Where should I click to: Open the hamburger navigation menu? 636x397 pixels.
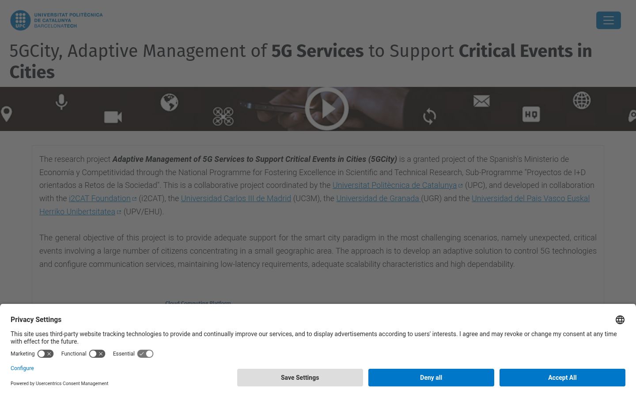pos(608,20)
